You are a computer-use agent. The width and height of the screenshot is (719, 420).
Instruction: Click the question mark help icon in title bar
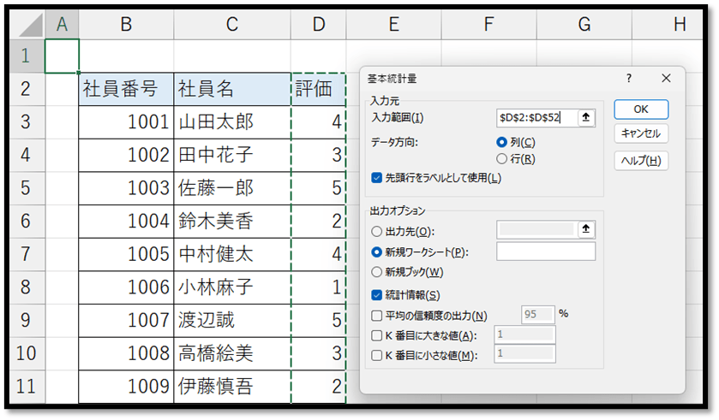629,78
